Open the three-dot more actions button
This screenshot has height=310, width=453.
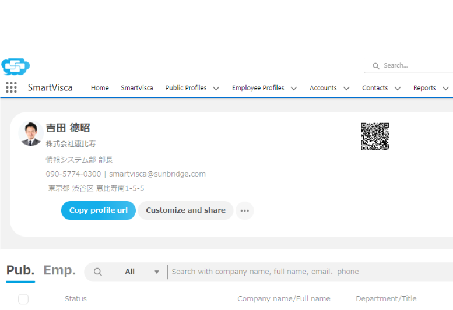click(x=245, y=210)
